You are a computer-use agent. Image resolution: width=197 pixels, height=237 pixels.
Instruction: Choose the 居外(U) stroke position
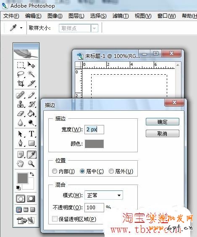121,171
